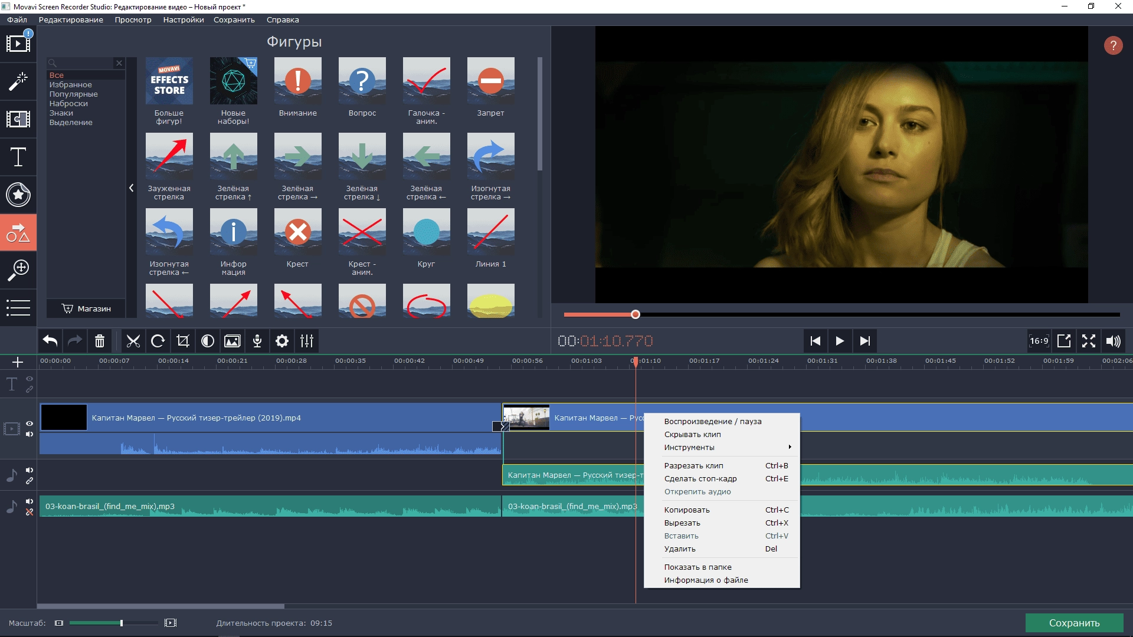This screenshot has width=1133, height=637.
Task: Click the rotate clip icon
Action: 158,341
